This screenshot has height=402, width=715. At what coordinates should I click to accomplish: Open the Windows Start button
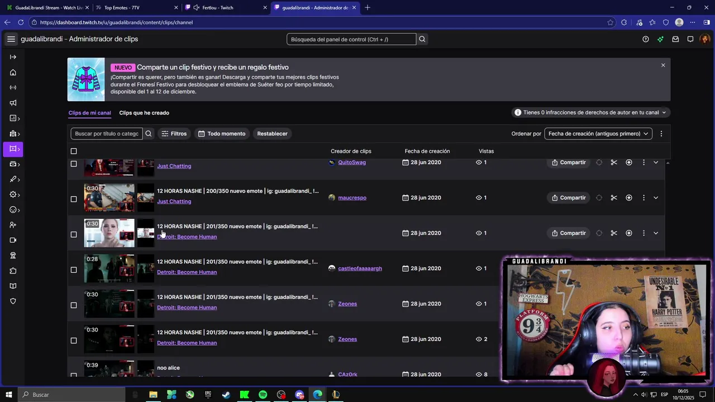[9, 395]
